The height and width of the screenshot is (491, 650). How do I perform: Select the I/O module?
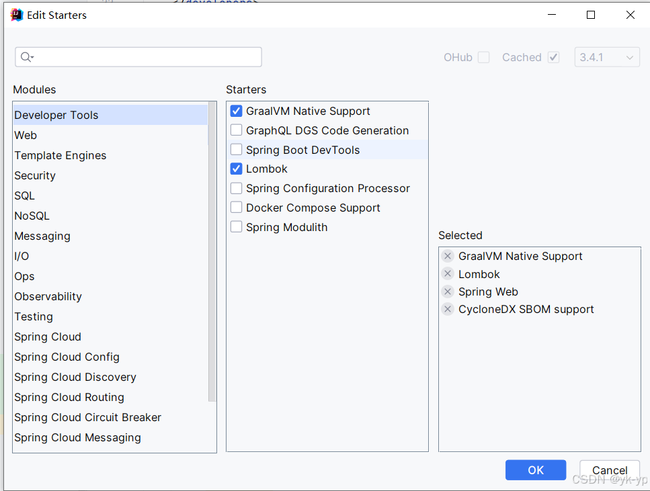[110, 256]
